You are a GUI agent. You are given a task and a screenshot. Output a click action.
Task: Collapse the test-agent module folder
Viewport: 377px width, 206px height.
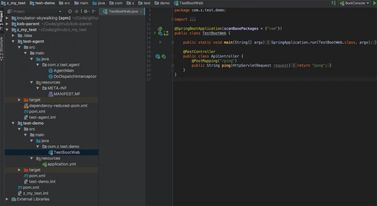tap(14, 42)
